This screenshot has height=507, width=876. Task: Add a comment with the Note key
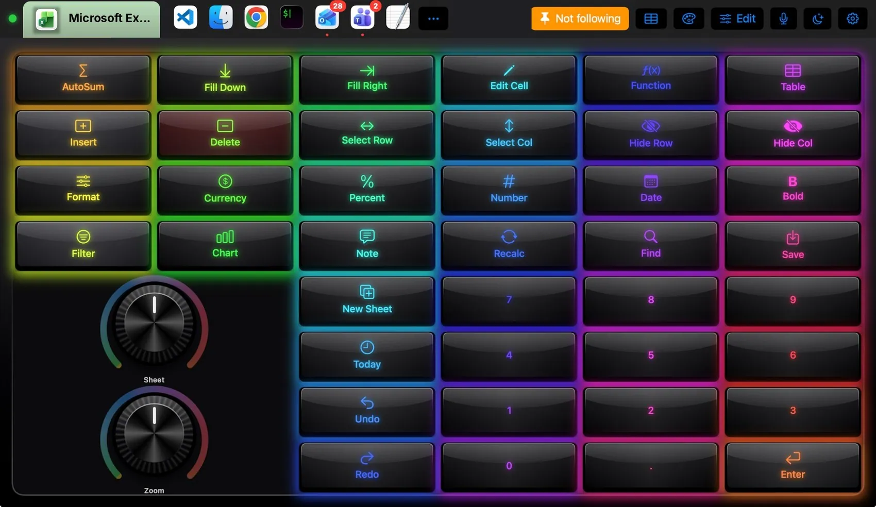tap(367, 245)
